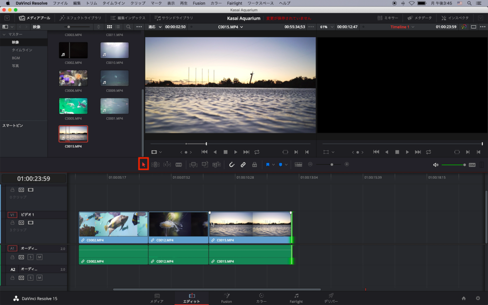Switch to the Fusion page tab
Screen dimensions: 488x305
(226, 298)
